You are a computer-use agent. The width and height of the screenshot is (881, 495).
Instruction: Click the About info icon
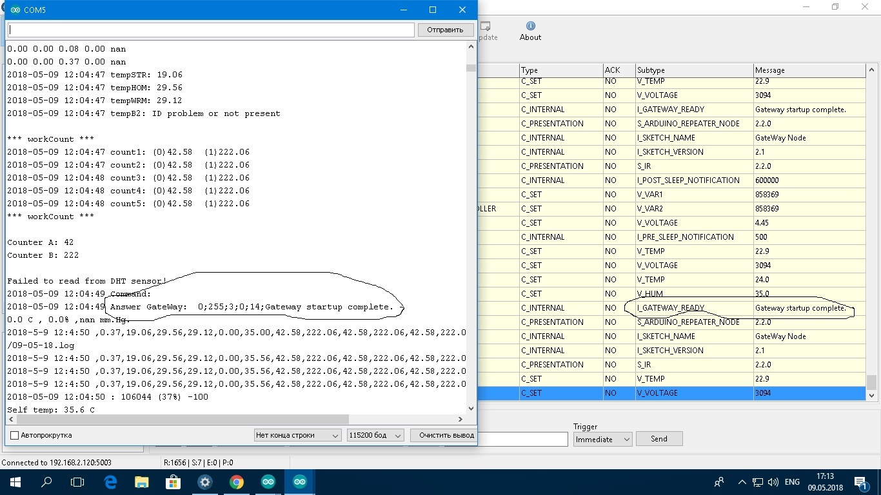point(530,26)
